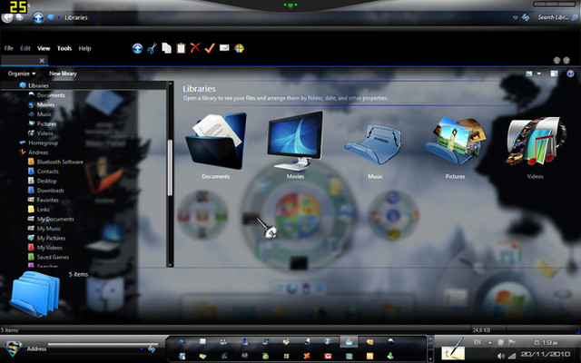This screenshot has width=581, height=363.
Task: Click the red X Delete toolbar icon
Action: pyautogui.click(x=195, y=47)
